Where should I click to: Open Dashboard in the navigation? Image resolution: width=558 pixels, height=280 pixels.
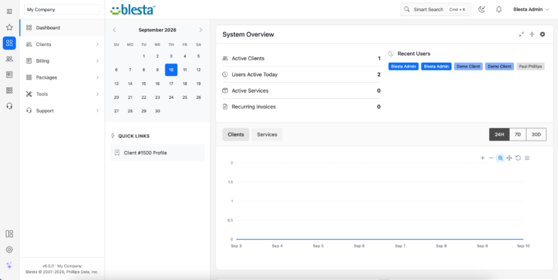tap(62, 28)
